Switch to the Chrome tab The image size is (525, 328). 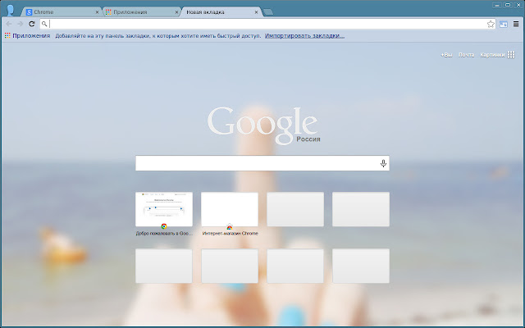[x=62, y=12]
